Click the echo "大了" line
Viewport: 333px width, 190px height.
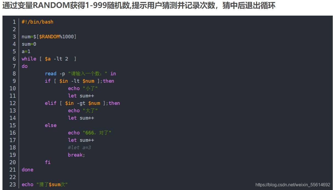tap(83, 111)
